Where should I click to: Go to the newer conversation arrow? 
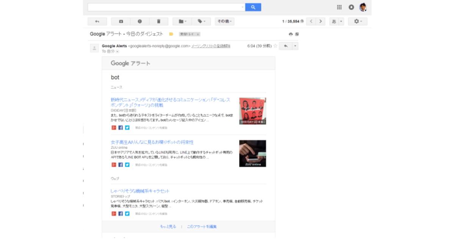(311, 22)
